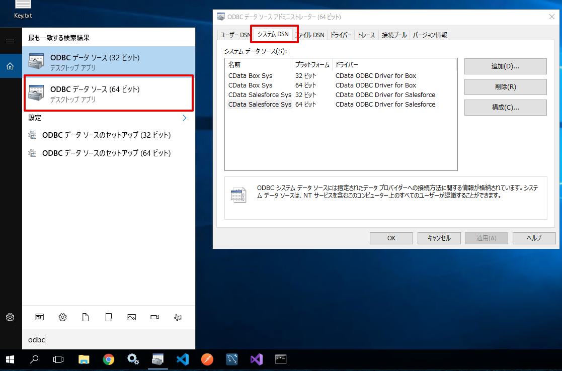The height and width of the screenshot is (371, 562).
Task: Click the OK button in ODBC dialog
Action: click(x=391, y=238)
